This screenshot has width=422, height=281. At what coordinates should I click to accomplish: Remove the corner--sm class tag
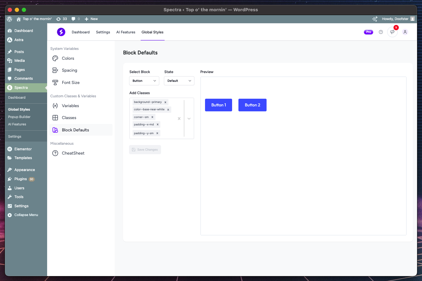[x=152, y=117]
